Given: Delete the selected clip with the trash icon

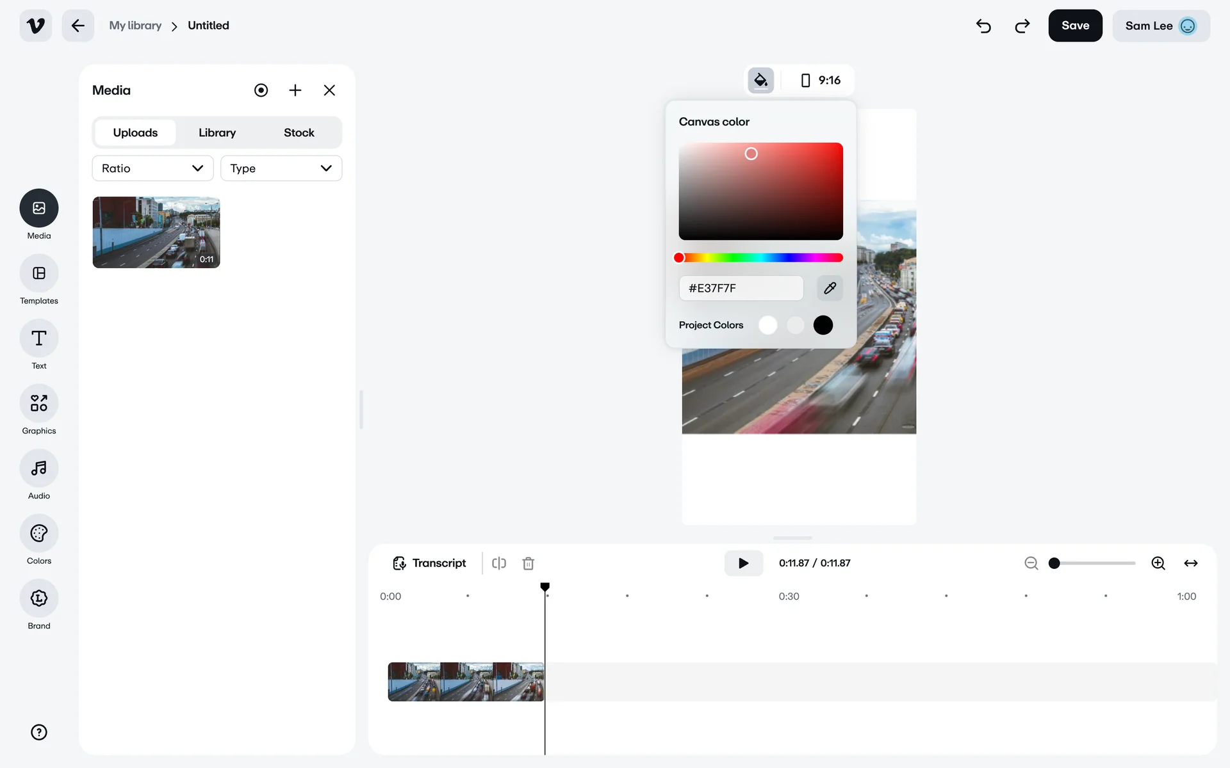Looking at the screenshot, I should (x=528, y=563).
